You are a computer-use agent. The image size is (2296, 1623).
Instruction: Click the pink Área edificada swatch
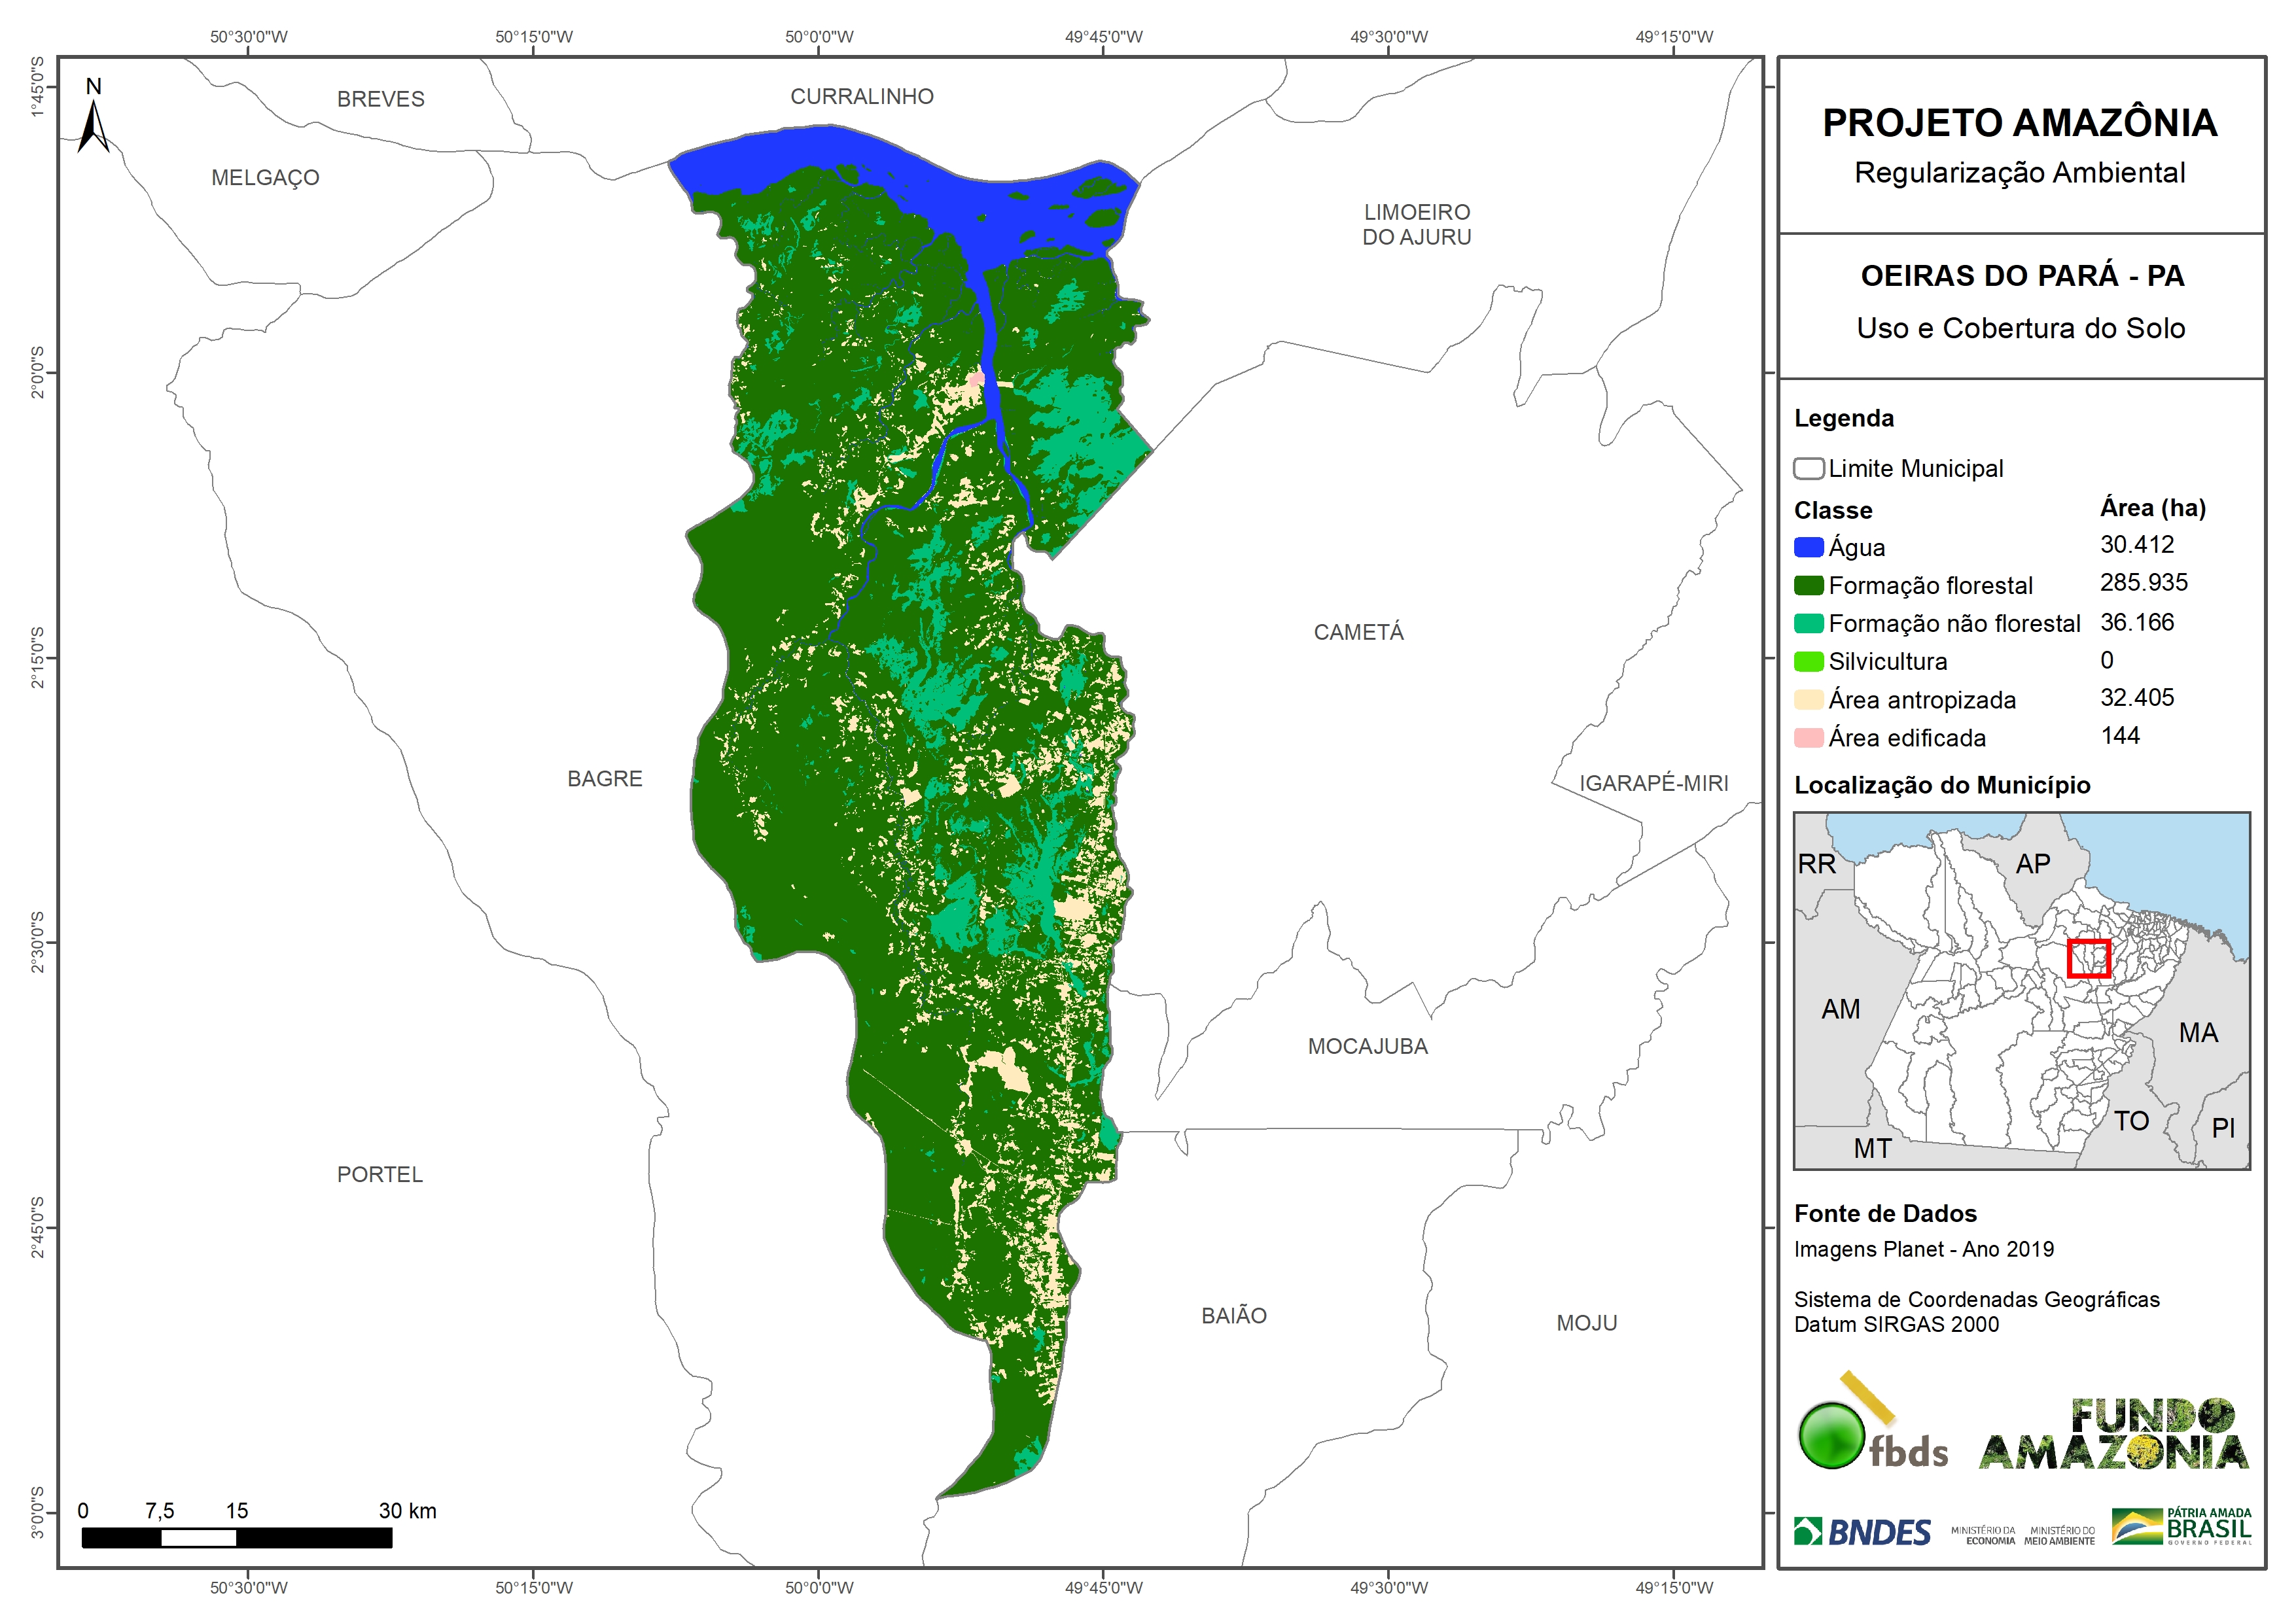point(1808,738)
